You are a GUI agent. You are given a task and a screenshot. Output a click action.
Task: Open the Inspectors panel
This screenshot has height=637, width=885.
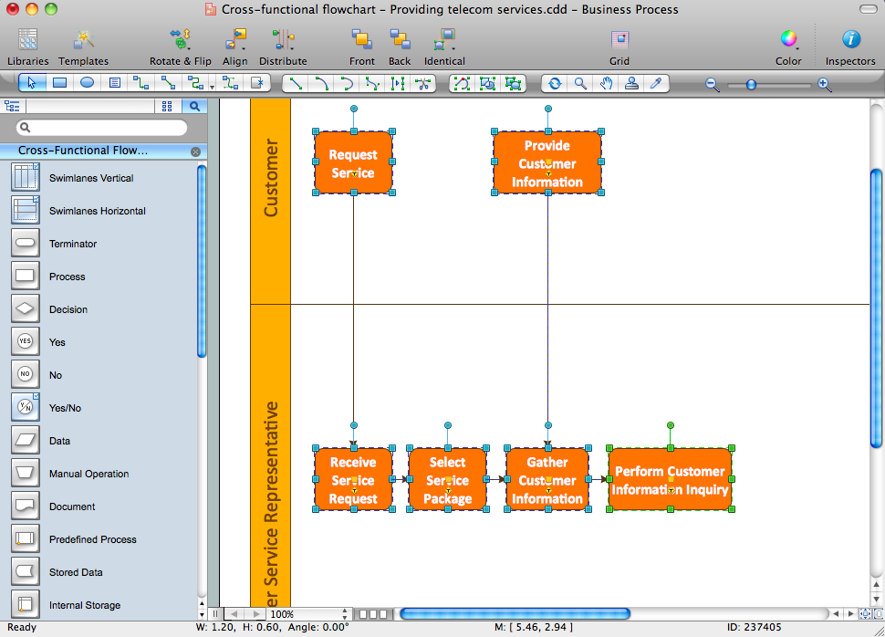849,47
